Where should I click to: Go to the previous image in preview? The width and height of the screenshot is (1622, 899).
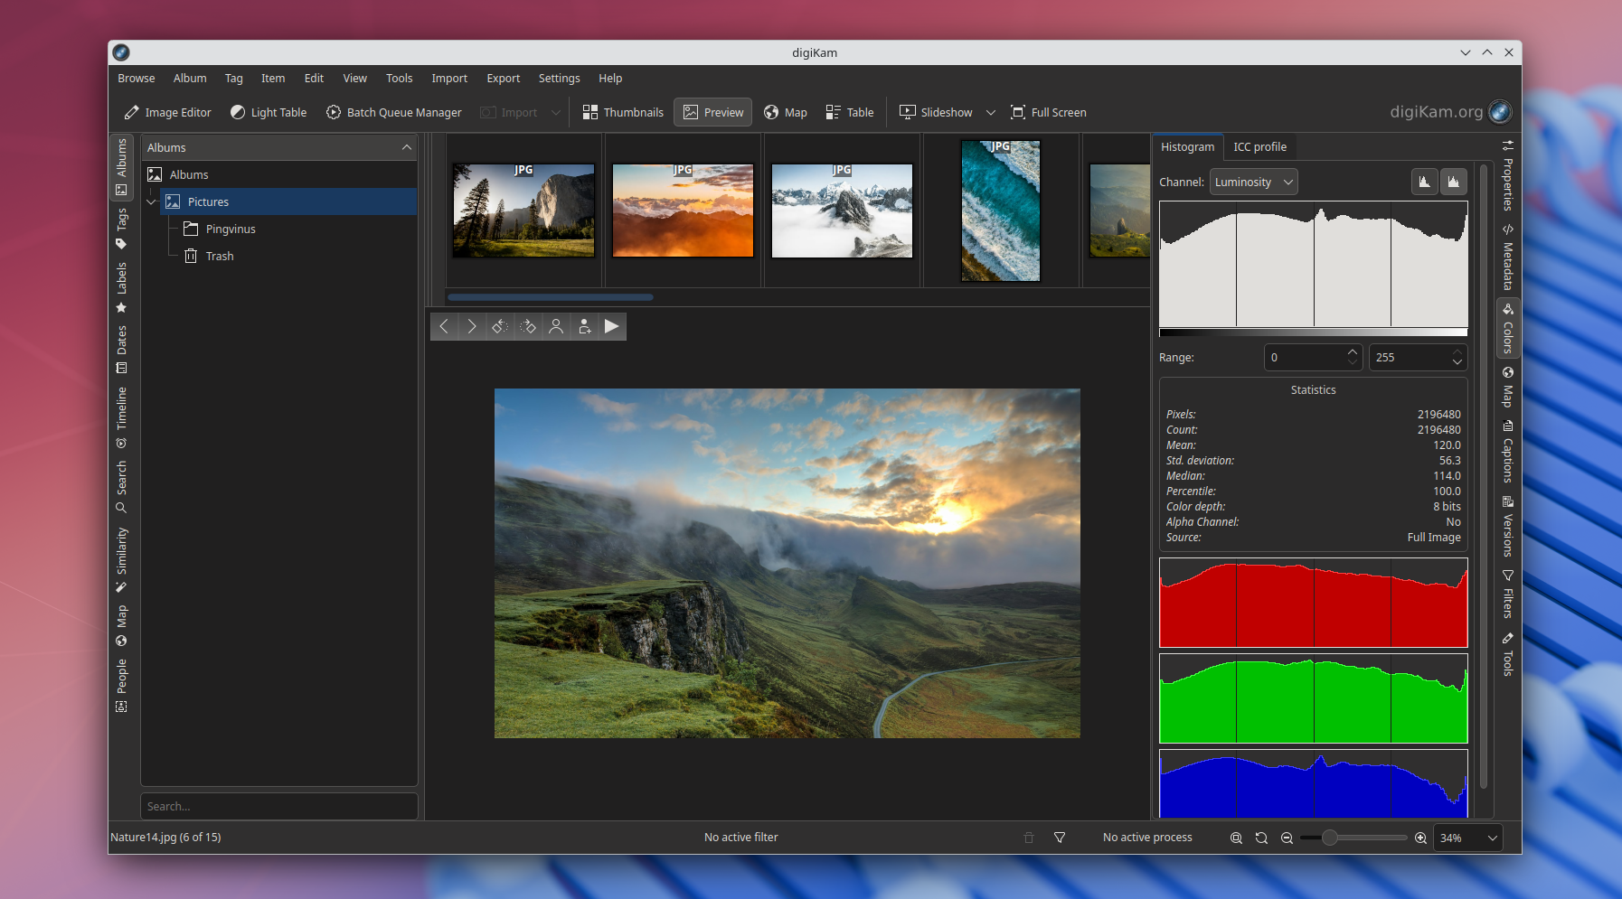(x=444, y=326)
